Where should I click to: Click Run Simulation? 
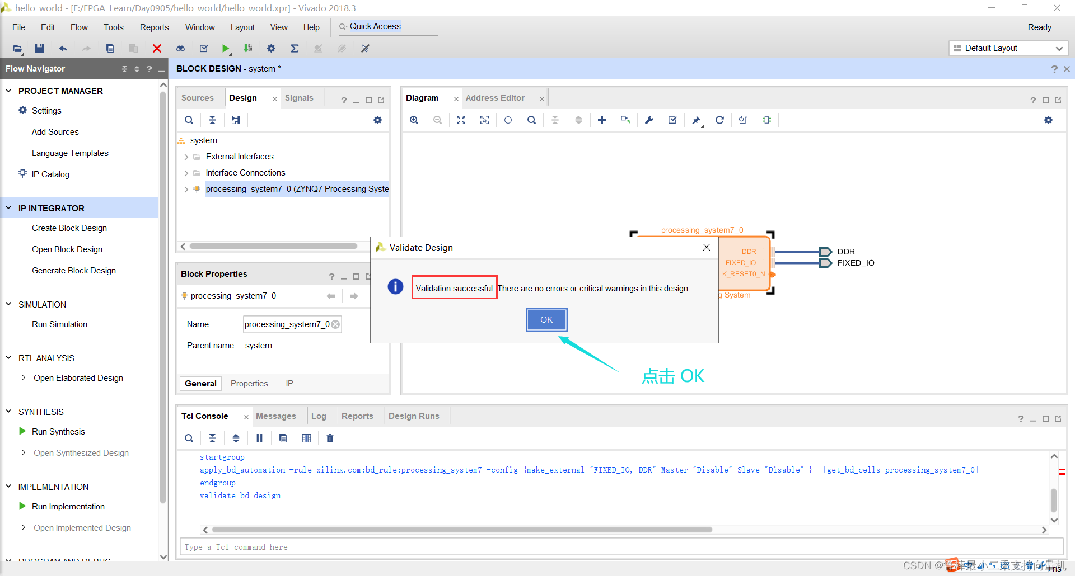(59, 324)
